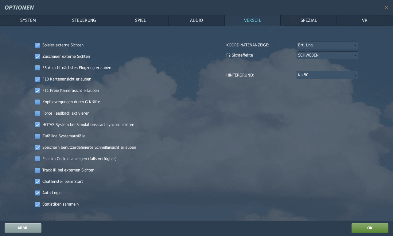Go to the VR tab
The height and width of the screenshot is (236, 393).
click(x=364, y=20)
